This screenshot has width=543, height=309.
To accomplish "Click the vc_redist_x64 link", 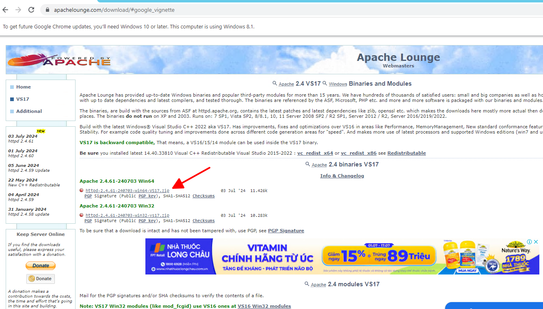I will coord(315,153).
